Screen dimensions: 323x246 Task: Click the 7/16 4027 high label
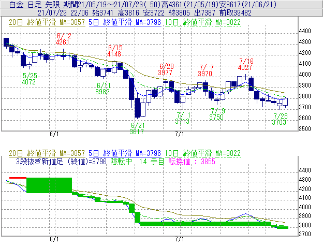click(x=245, y=64)
